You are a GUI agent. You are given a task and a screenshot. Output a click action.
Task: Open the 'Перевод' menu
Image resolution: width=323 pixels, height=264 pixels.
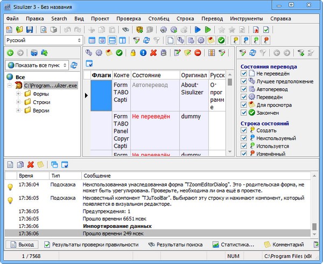tap(213, 18)
